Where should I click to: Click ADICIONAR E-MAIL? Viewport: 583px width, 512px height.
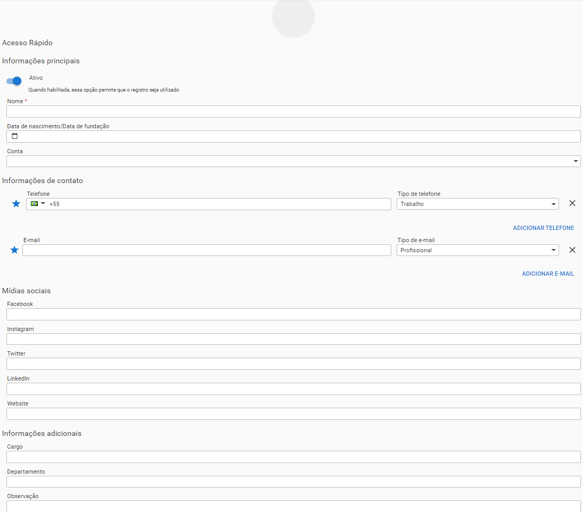(548, 274)
